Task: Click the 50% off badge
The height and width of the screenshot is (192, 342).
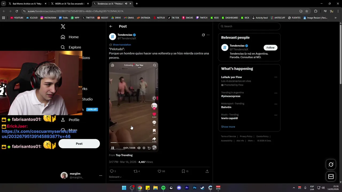Action: (x=92, y=110)
